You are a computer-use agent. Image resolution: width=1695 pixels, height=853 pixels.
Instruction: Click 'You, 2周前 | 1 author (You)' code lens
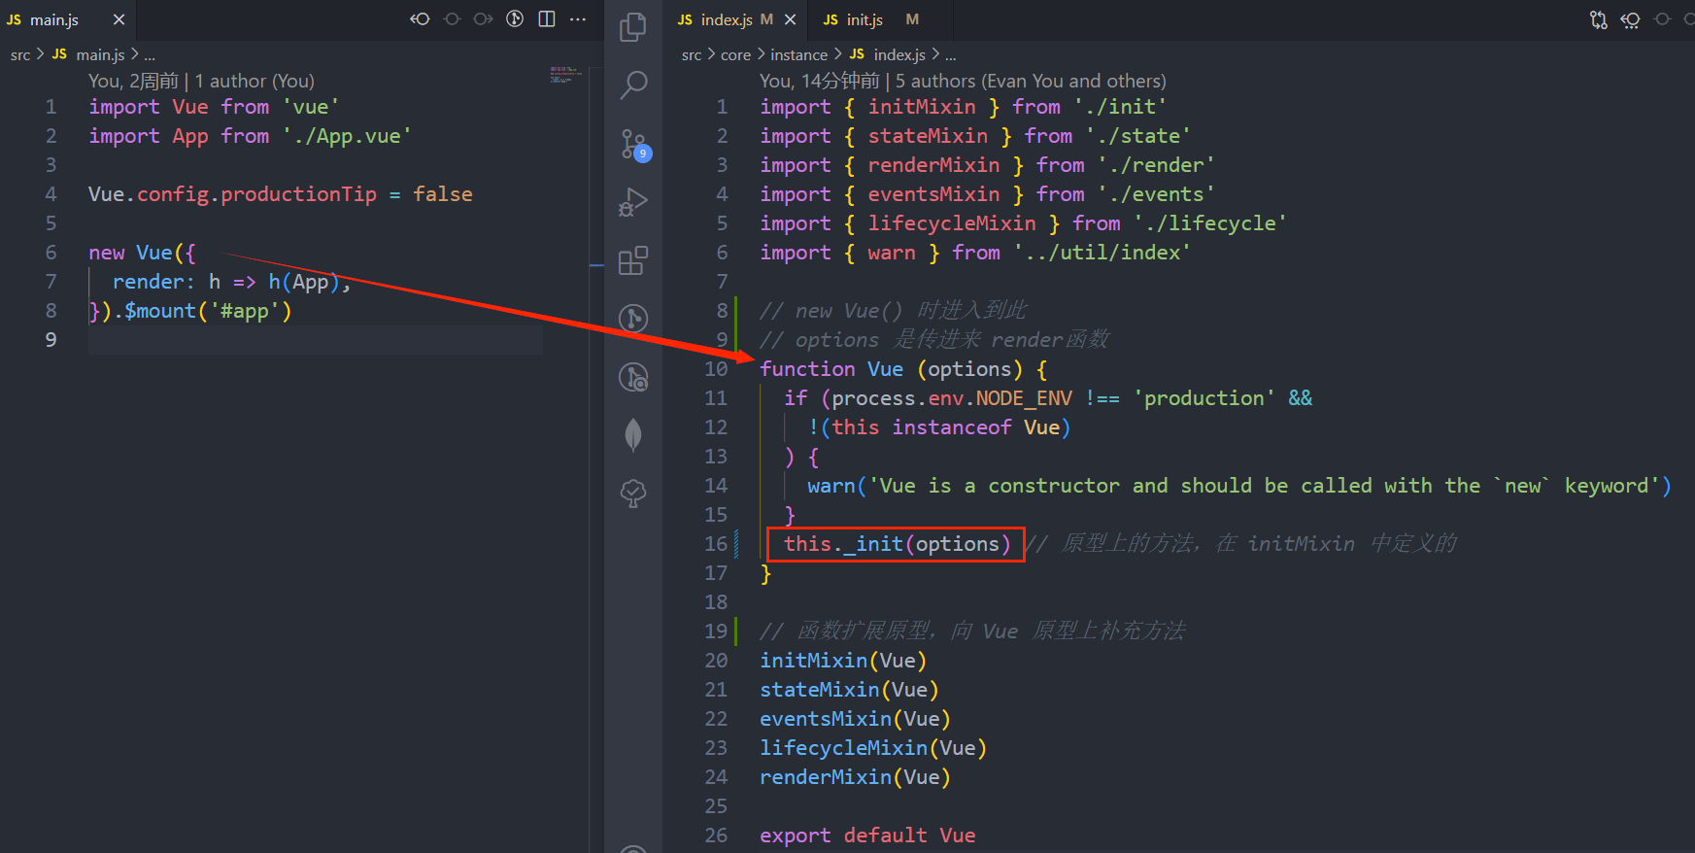pos(201,81)
